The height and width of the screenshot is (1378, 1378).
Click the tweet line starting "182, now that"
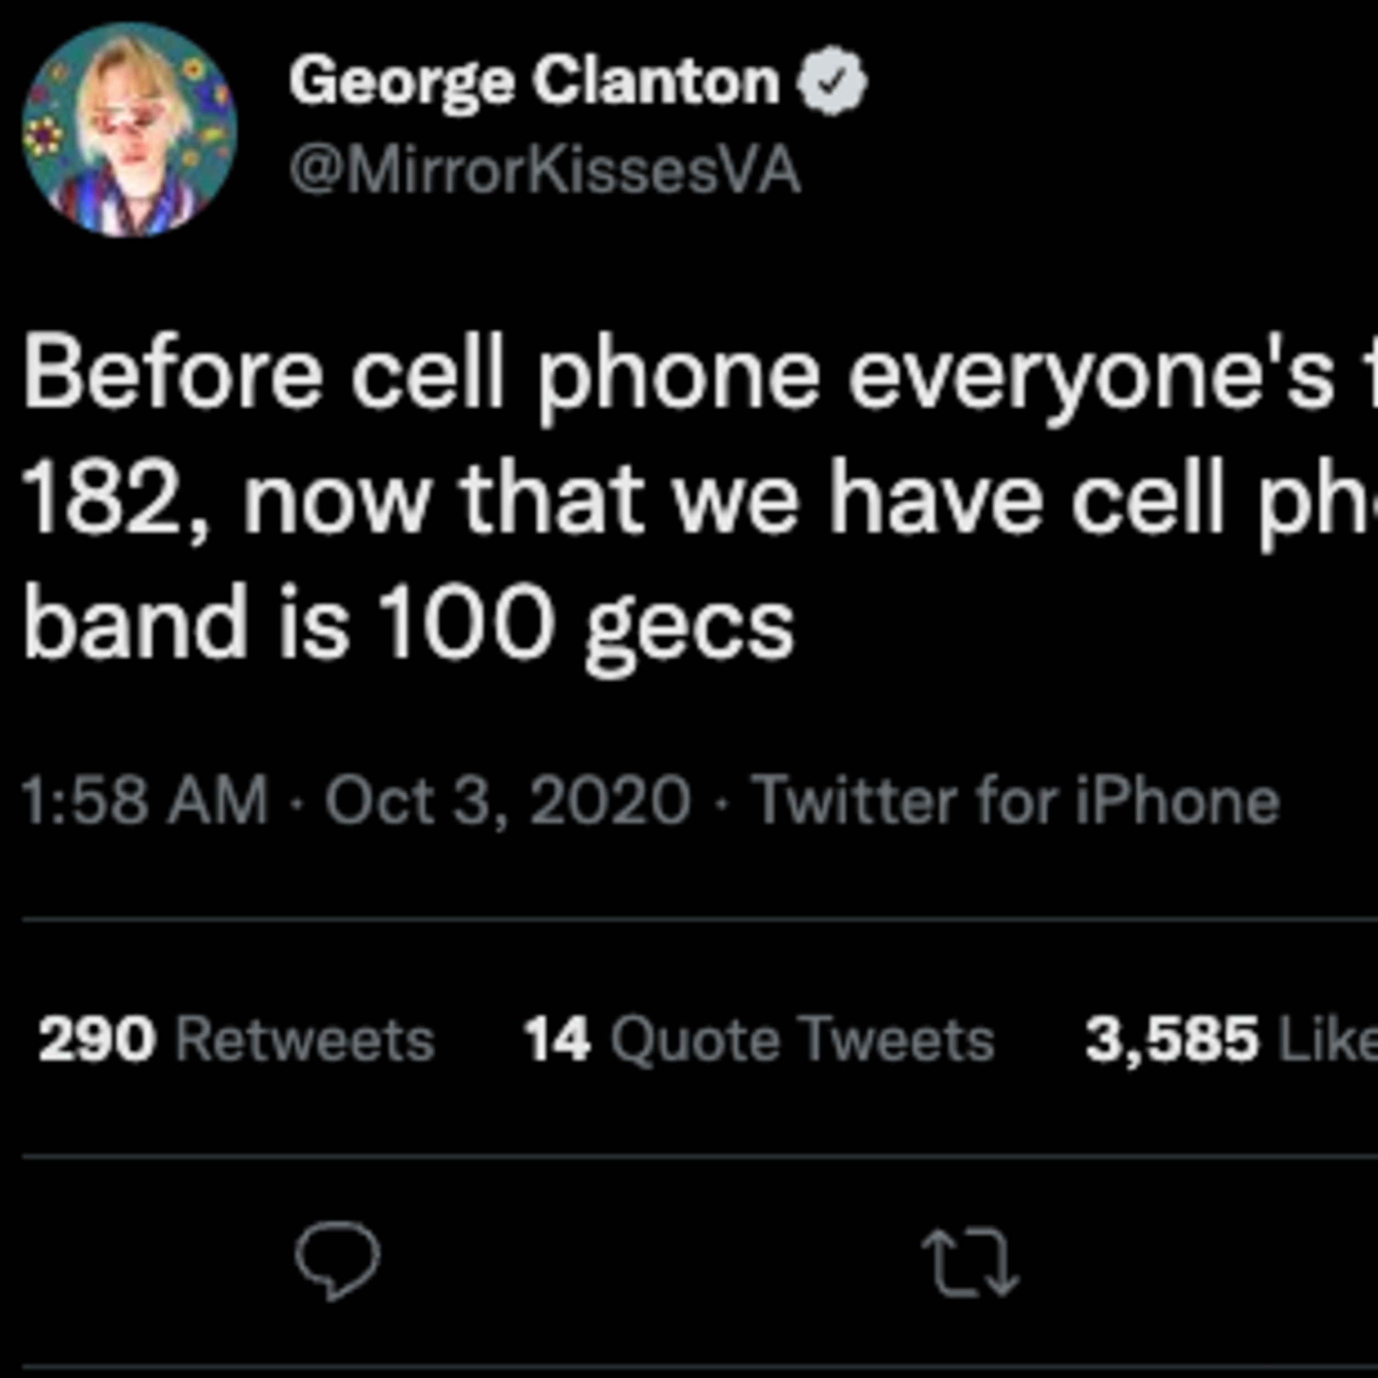[x=678, y=497]
